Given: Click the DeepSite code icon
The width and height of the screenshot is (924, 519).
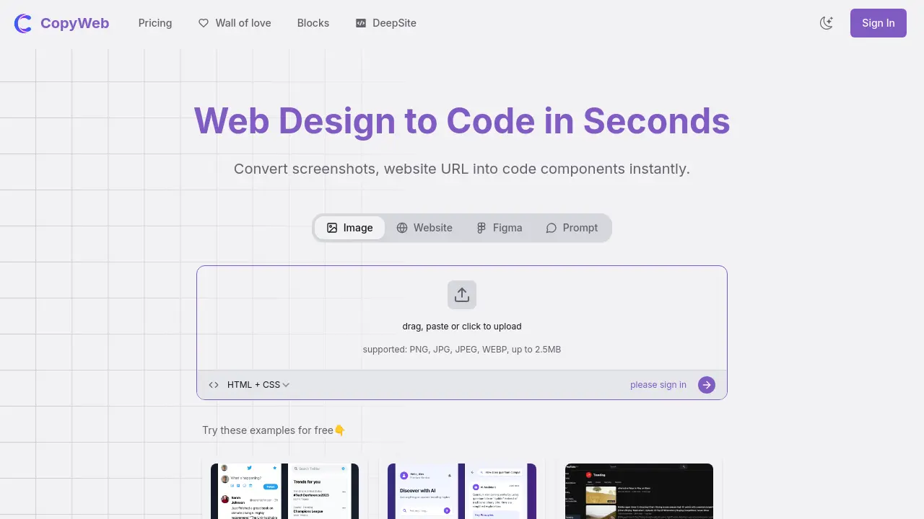Looking at the screenshot, I should [x=361, y=23].
